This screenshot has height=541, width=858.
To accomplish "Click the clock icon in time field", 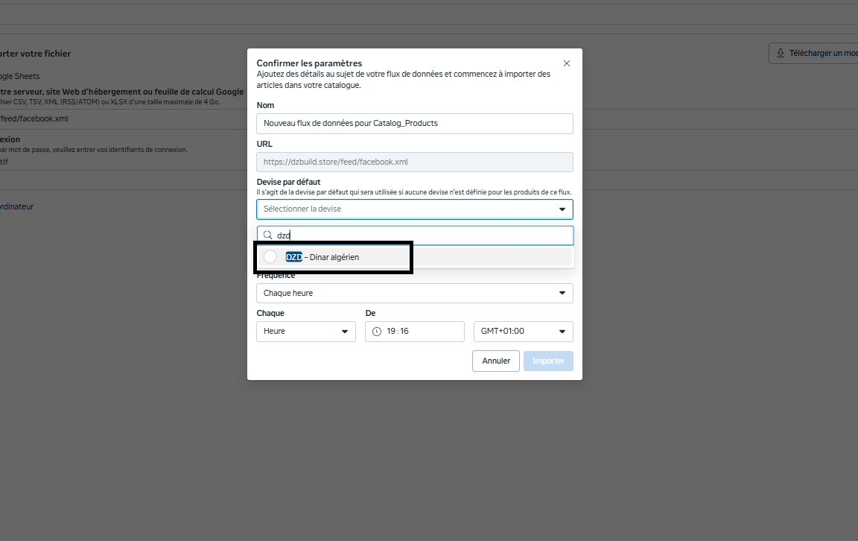I will click(x=377, y=332).
